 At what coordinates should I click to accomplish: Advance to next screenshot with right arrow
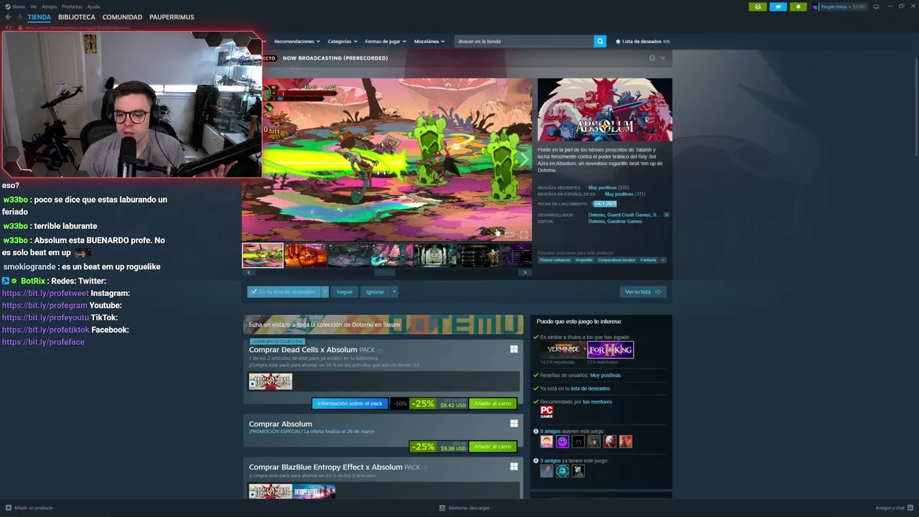pyautogui.click(x=525, y=273)
